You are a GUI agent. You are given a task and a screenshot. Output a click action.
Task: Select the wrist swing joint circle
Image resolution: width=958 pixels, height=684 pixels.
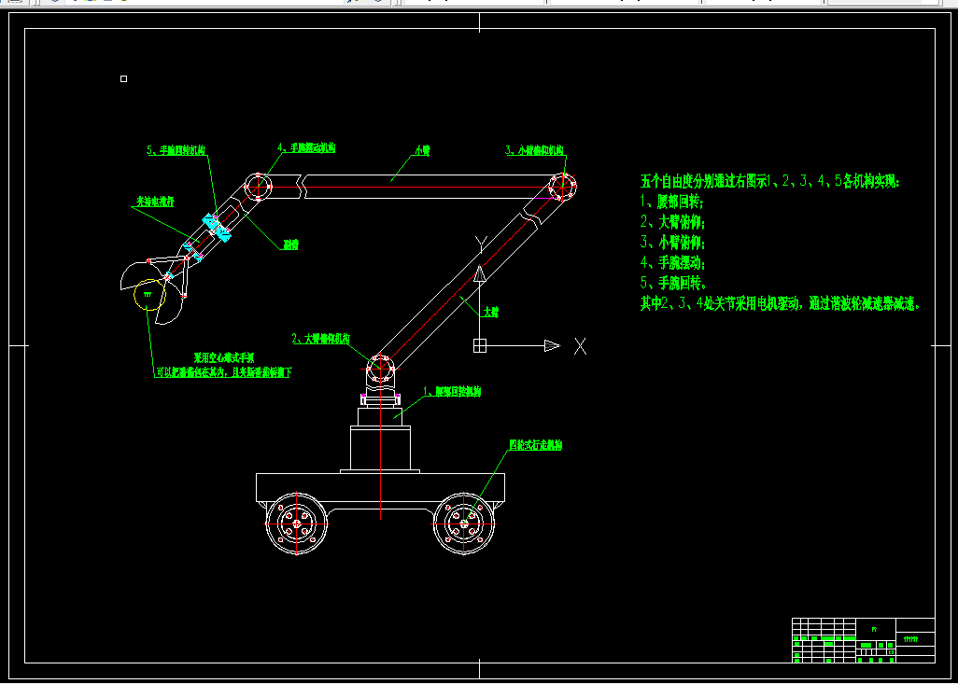[257, 187]
